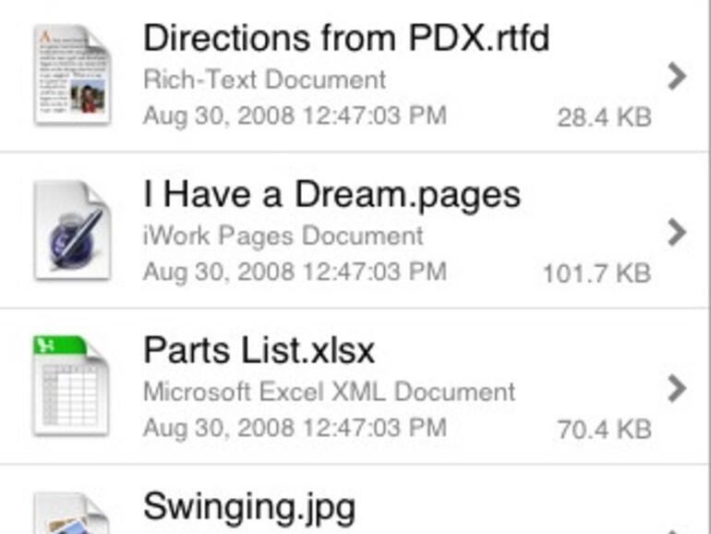
Task: Click the Swinging.jpg image file icon
Action: coord(71,515)
